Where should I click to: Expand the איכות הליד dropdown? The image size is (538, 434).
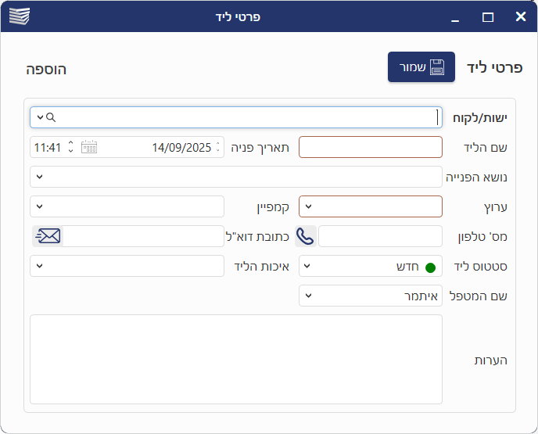[x=40, y=266]
